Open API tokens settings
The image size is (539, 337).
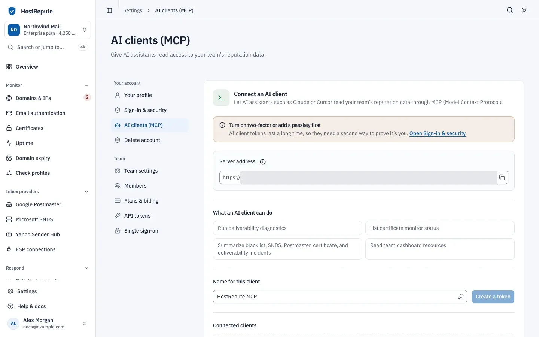[x=150, y=216]
